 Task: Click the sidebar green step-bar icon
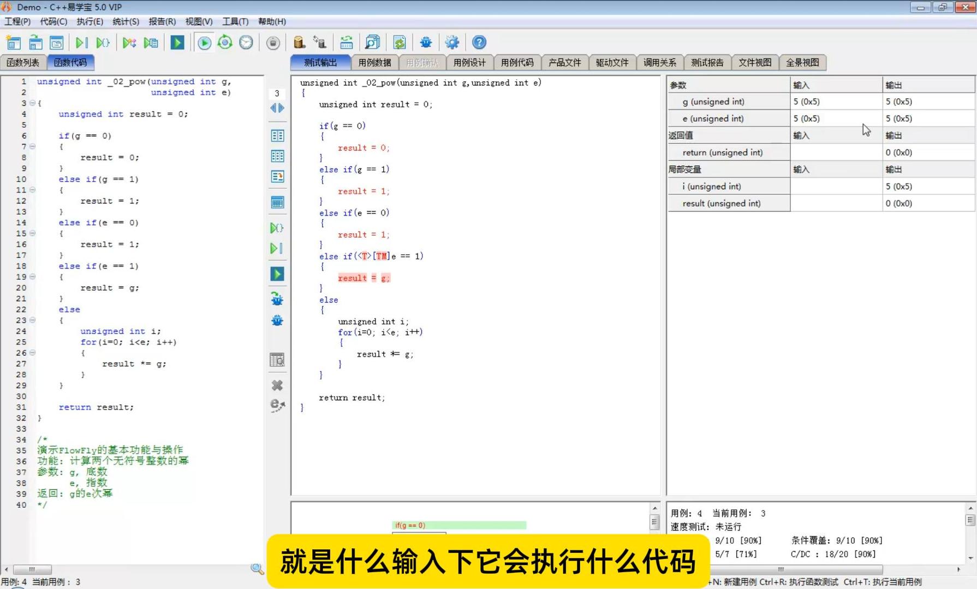coord(277,248)
